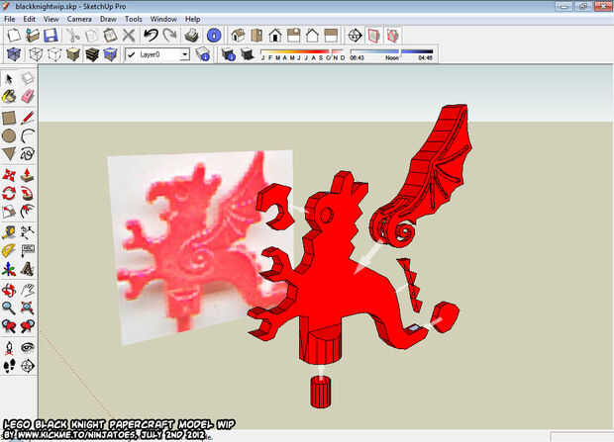The height and width of the screenshot is (442, 614).
Task: Activate the Move tool
Action: (9, 175)
